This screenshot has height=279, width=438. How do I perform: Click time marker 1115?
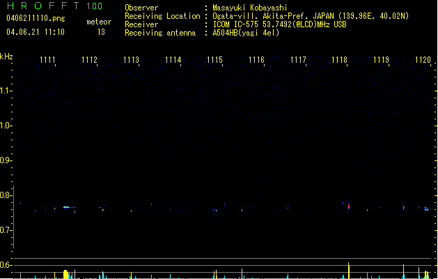(x=214, y=60)
